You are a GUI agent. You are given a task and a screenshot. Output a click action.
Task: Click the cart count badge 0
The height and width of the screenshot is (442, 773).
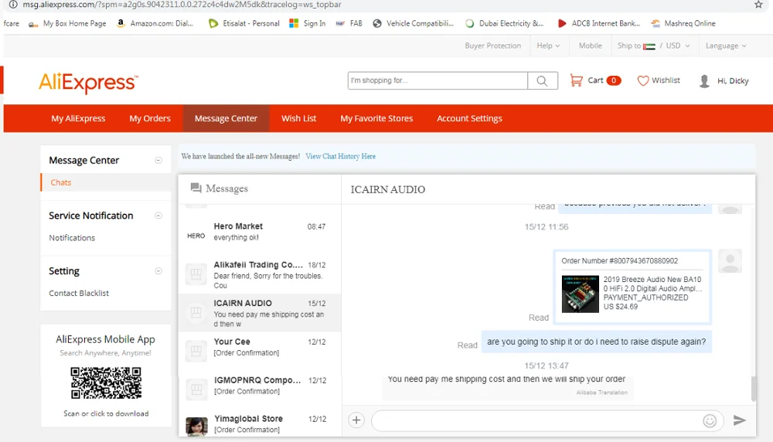pos(614,80)
